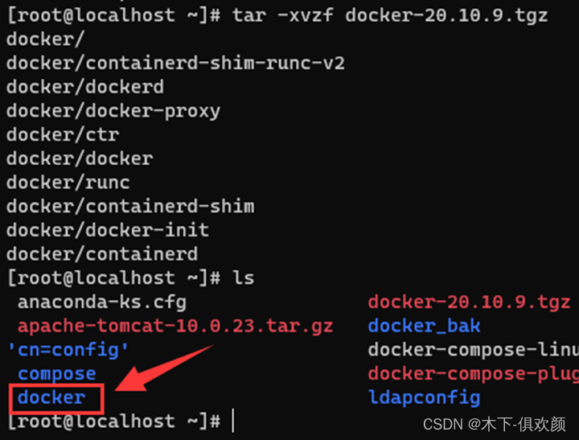
Task: Click the white docker-compose-linu file entry
Action: pyautogui.click(x=473, y=349)
